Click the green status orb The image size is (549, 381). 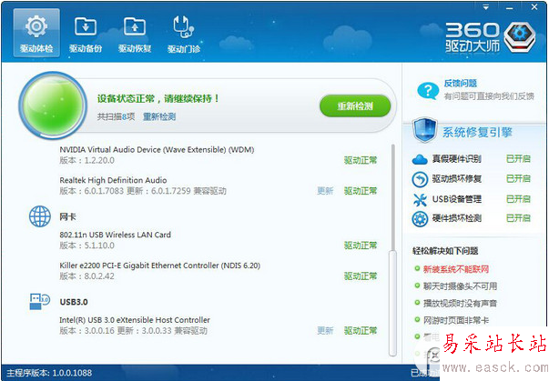53,105
